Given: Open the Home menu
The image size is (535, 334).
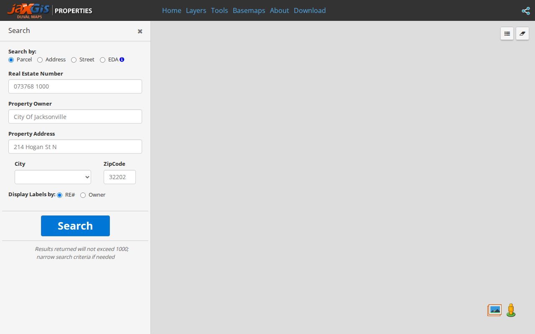Looking at the screenshot, I should click(x=172, y=10).
